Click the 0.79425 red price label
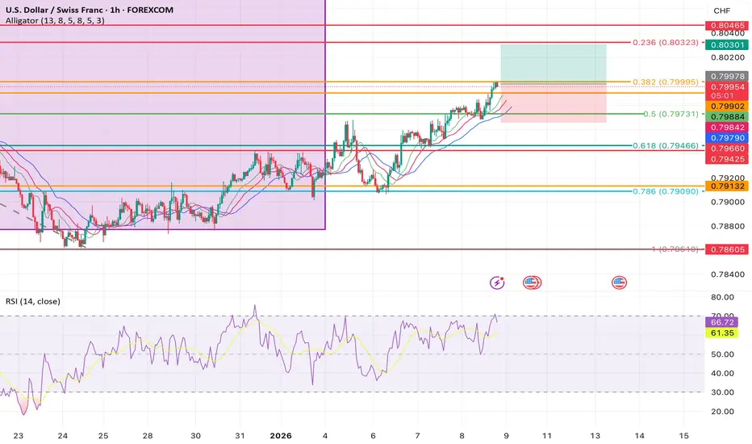The image size is (752, 444). click(x=727, y=159)
